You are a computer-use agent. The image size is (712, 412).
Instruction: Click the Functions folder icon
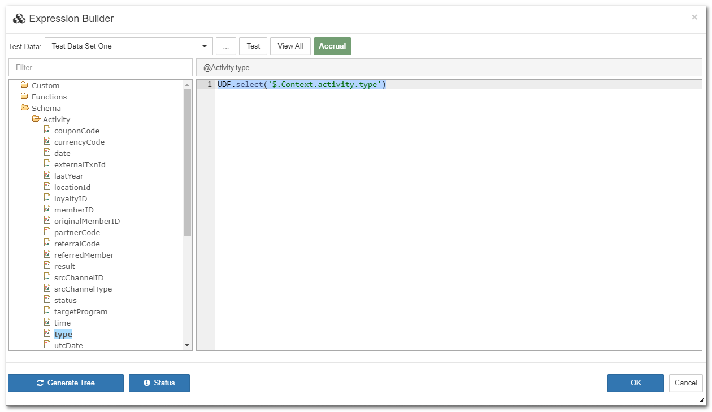(24, 97)
